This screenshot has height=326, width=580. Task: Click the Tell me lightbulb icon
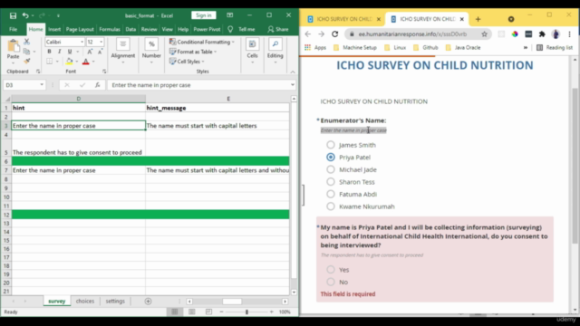[230, 29]
